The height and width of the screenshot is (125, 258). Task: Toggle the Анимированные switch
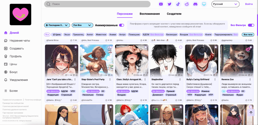[x=121, y=25]
